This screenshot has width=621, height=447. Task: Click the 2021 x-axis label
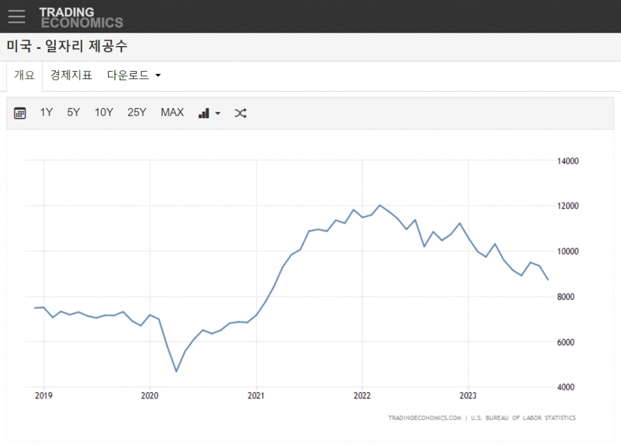(256, 396)
